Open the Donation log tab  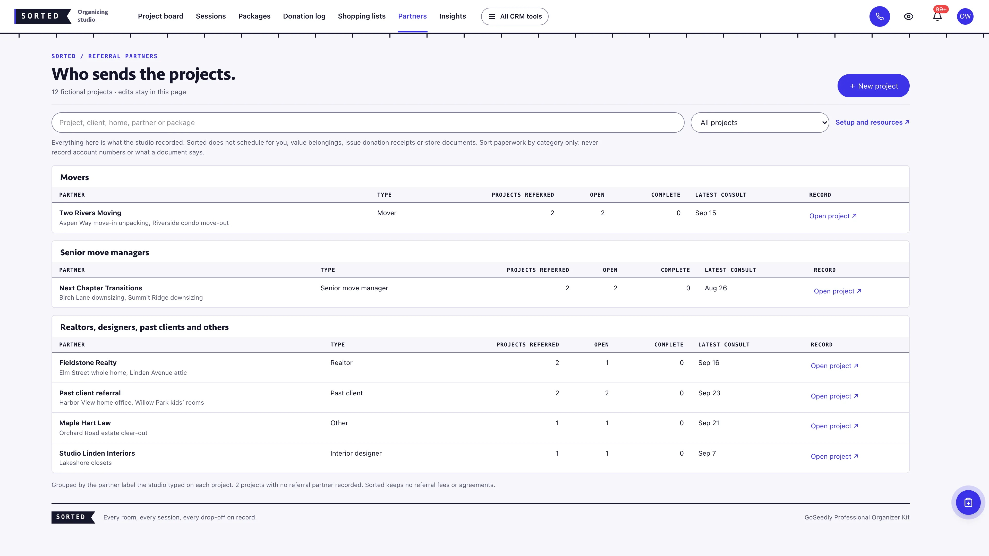tap(304, 16)
